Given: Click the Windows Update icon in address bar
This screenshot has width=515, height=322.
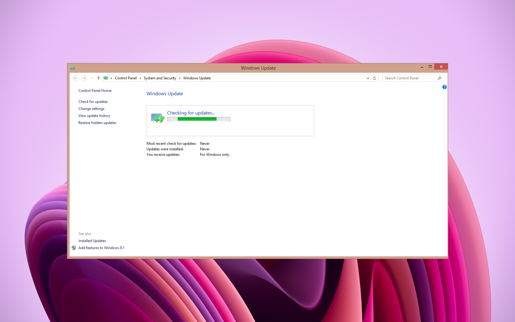Looking at the screenshot, I should (x=106, y=78).
